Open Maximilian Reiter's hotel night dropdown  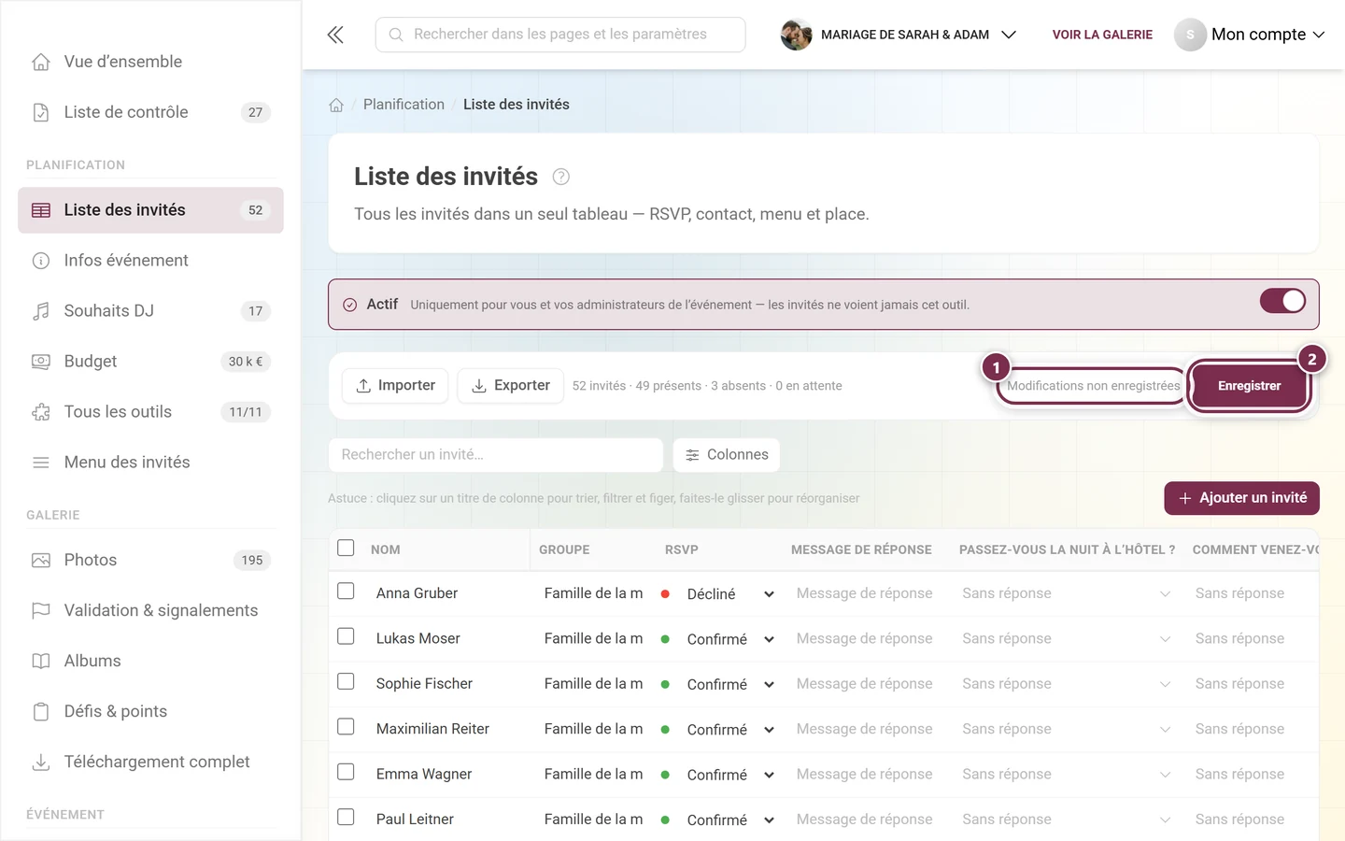[1066, 729]
